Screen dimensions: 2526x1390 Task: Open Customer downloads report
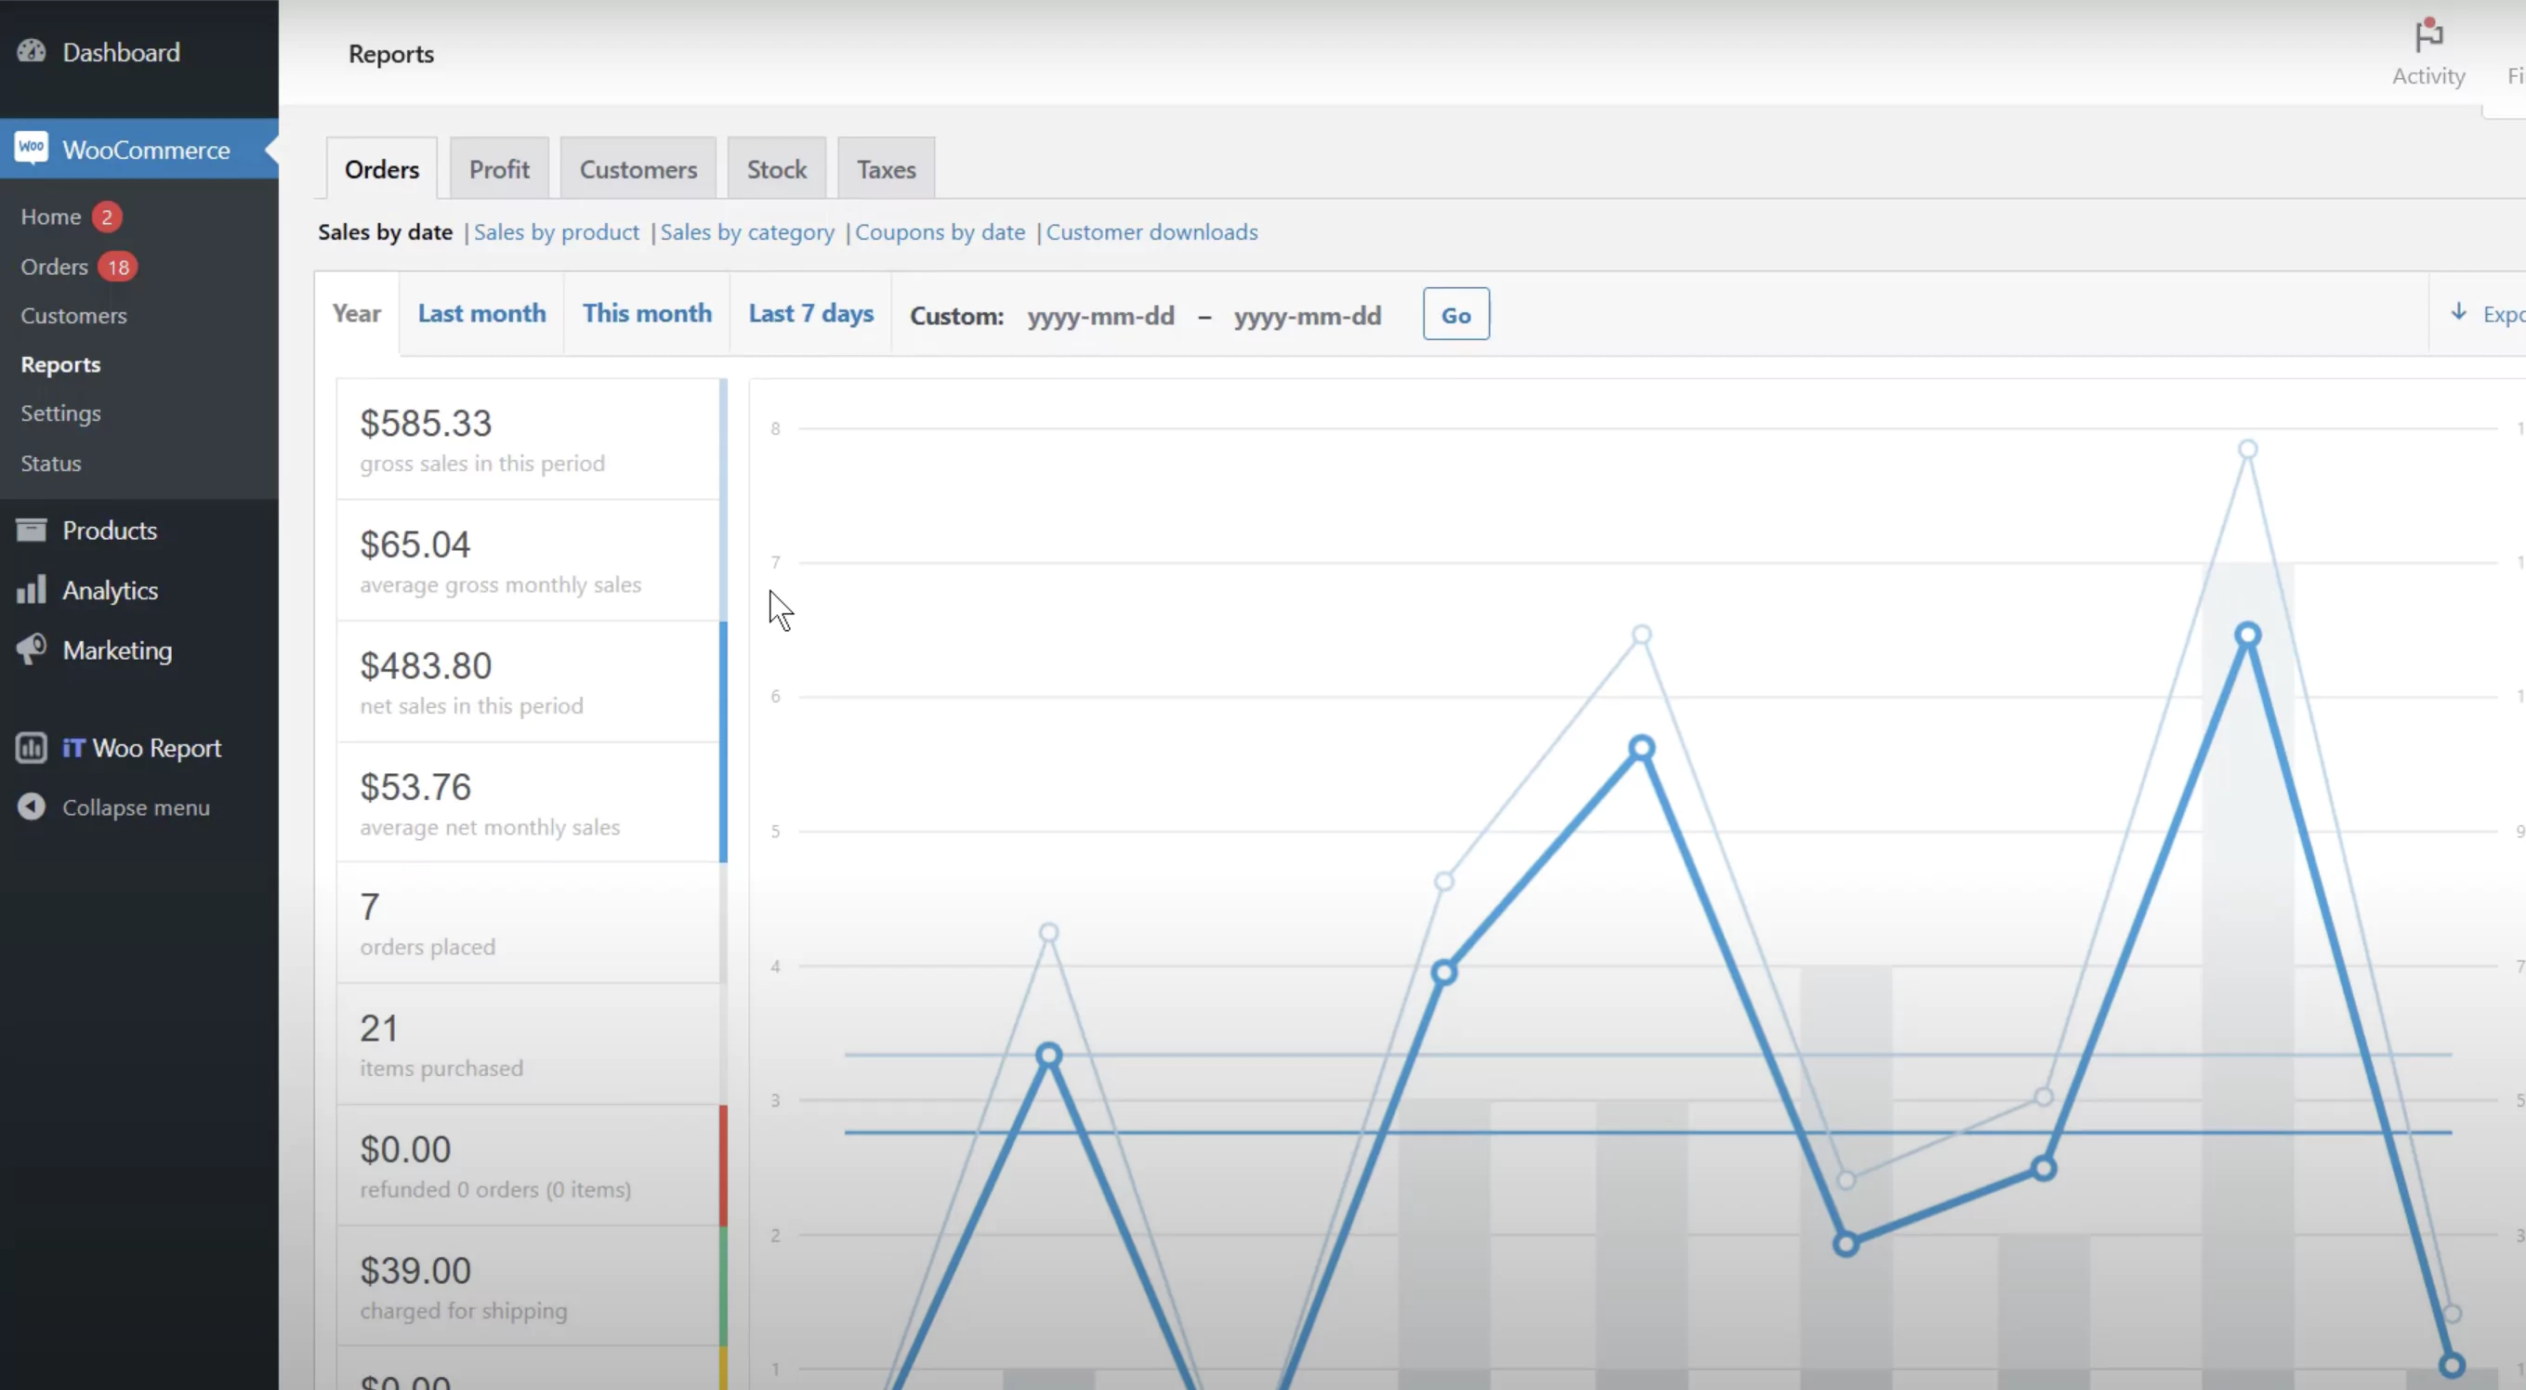pos(1151,232)
